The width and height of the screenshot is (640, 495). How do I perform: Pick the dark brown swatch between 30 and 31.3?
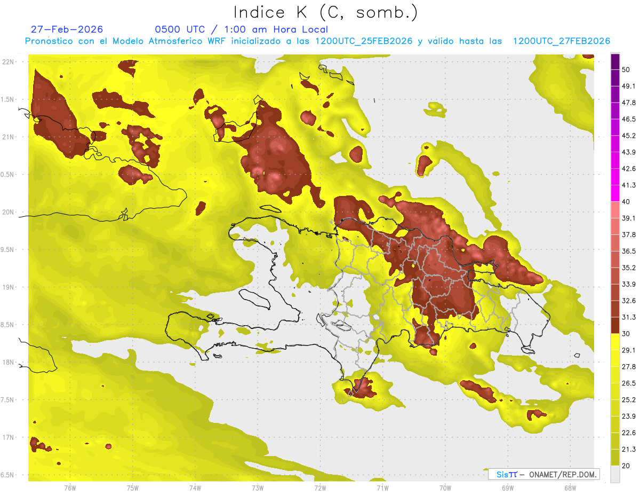pyautogui.click(x=615, y=325)
